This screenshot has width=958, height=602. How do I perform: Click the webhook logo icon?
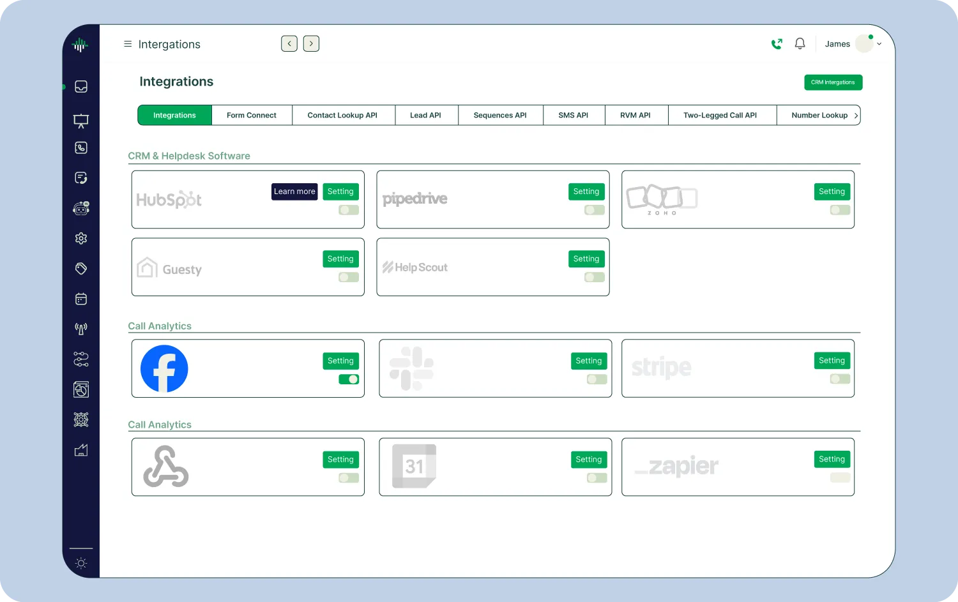(x=166, y=467)
